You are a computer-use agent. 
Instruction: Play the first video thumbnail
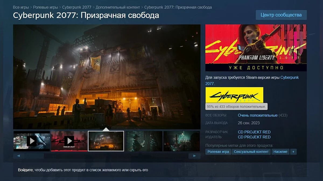click(x=32, y=141)
